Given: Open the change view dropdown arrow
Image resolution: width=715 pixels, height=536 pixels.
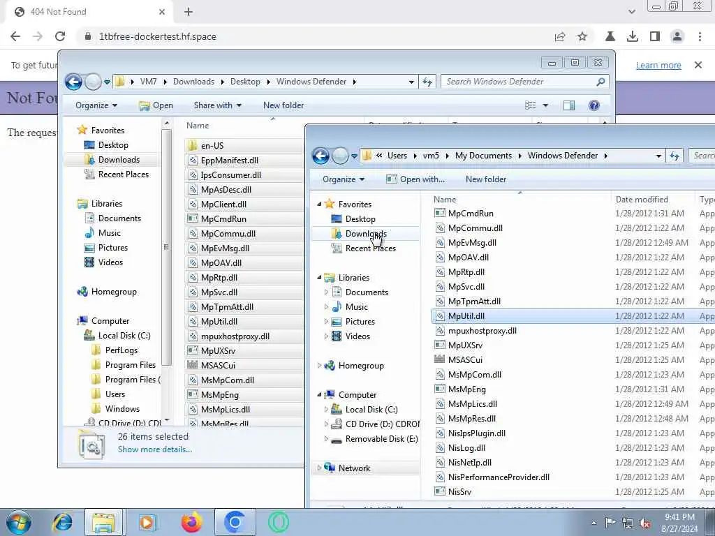Looking at the screenshot, I should click(x=545, y=106).
